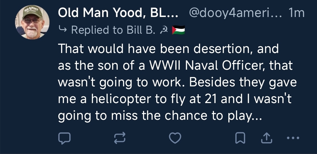Like the post with the heart icon
Screen dimensions: 317x154
pos(175,138)
